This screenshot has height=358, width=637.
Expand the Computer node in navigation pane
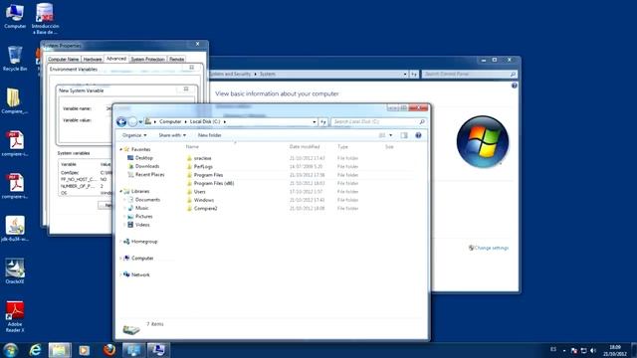pos(121,259)
